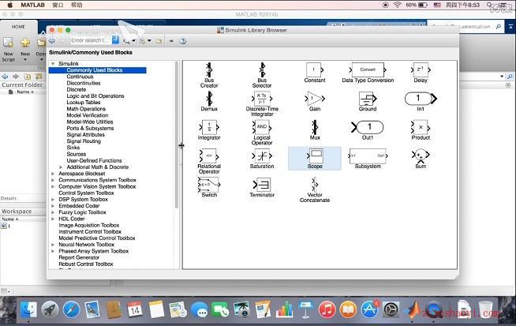The height and width of the screenshot is (326, 516).
Task: Open the search dropdown button
Action: 115,40
